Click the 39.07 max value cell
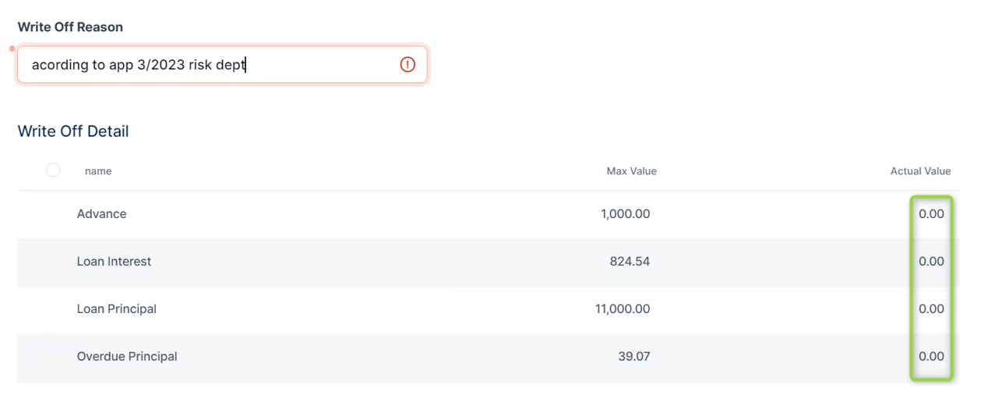Viewport: 988px width, 405px height. [635, 357]
